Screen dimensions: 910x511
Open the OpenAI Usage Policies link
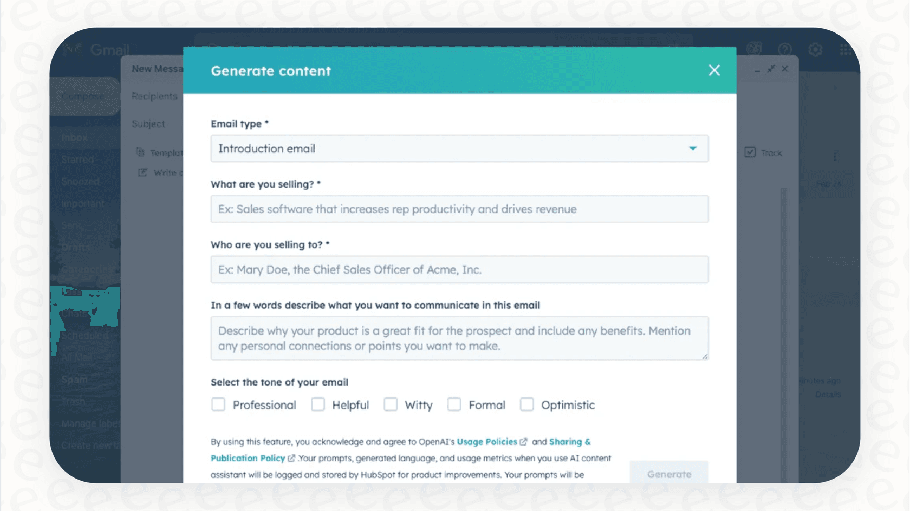(487, 442)
